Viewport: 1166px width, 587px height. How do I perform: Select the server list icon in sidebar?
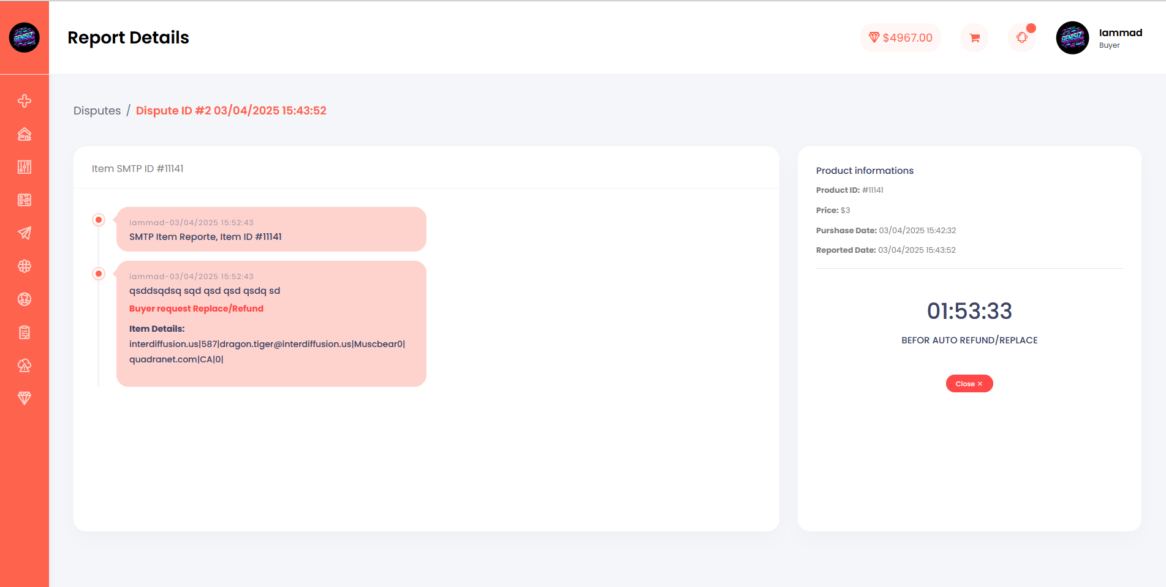coord(25,200)
